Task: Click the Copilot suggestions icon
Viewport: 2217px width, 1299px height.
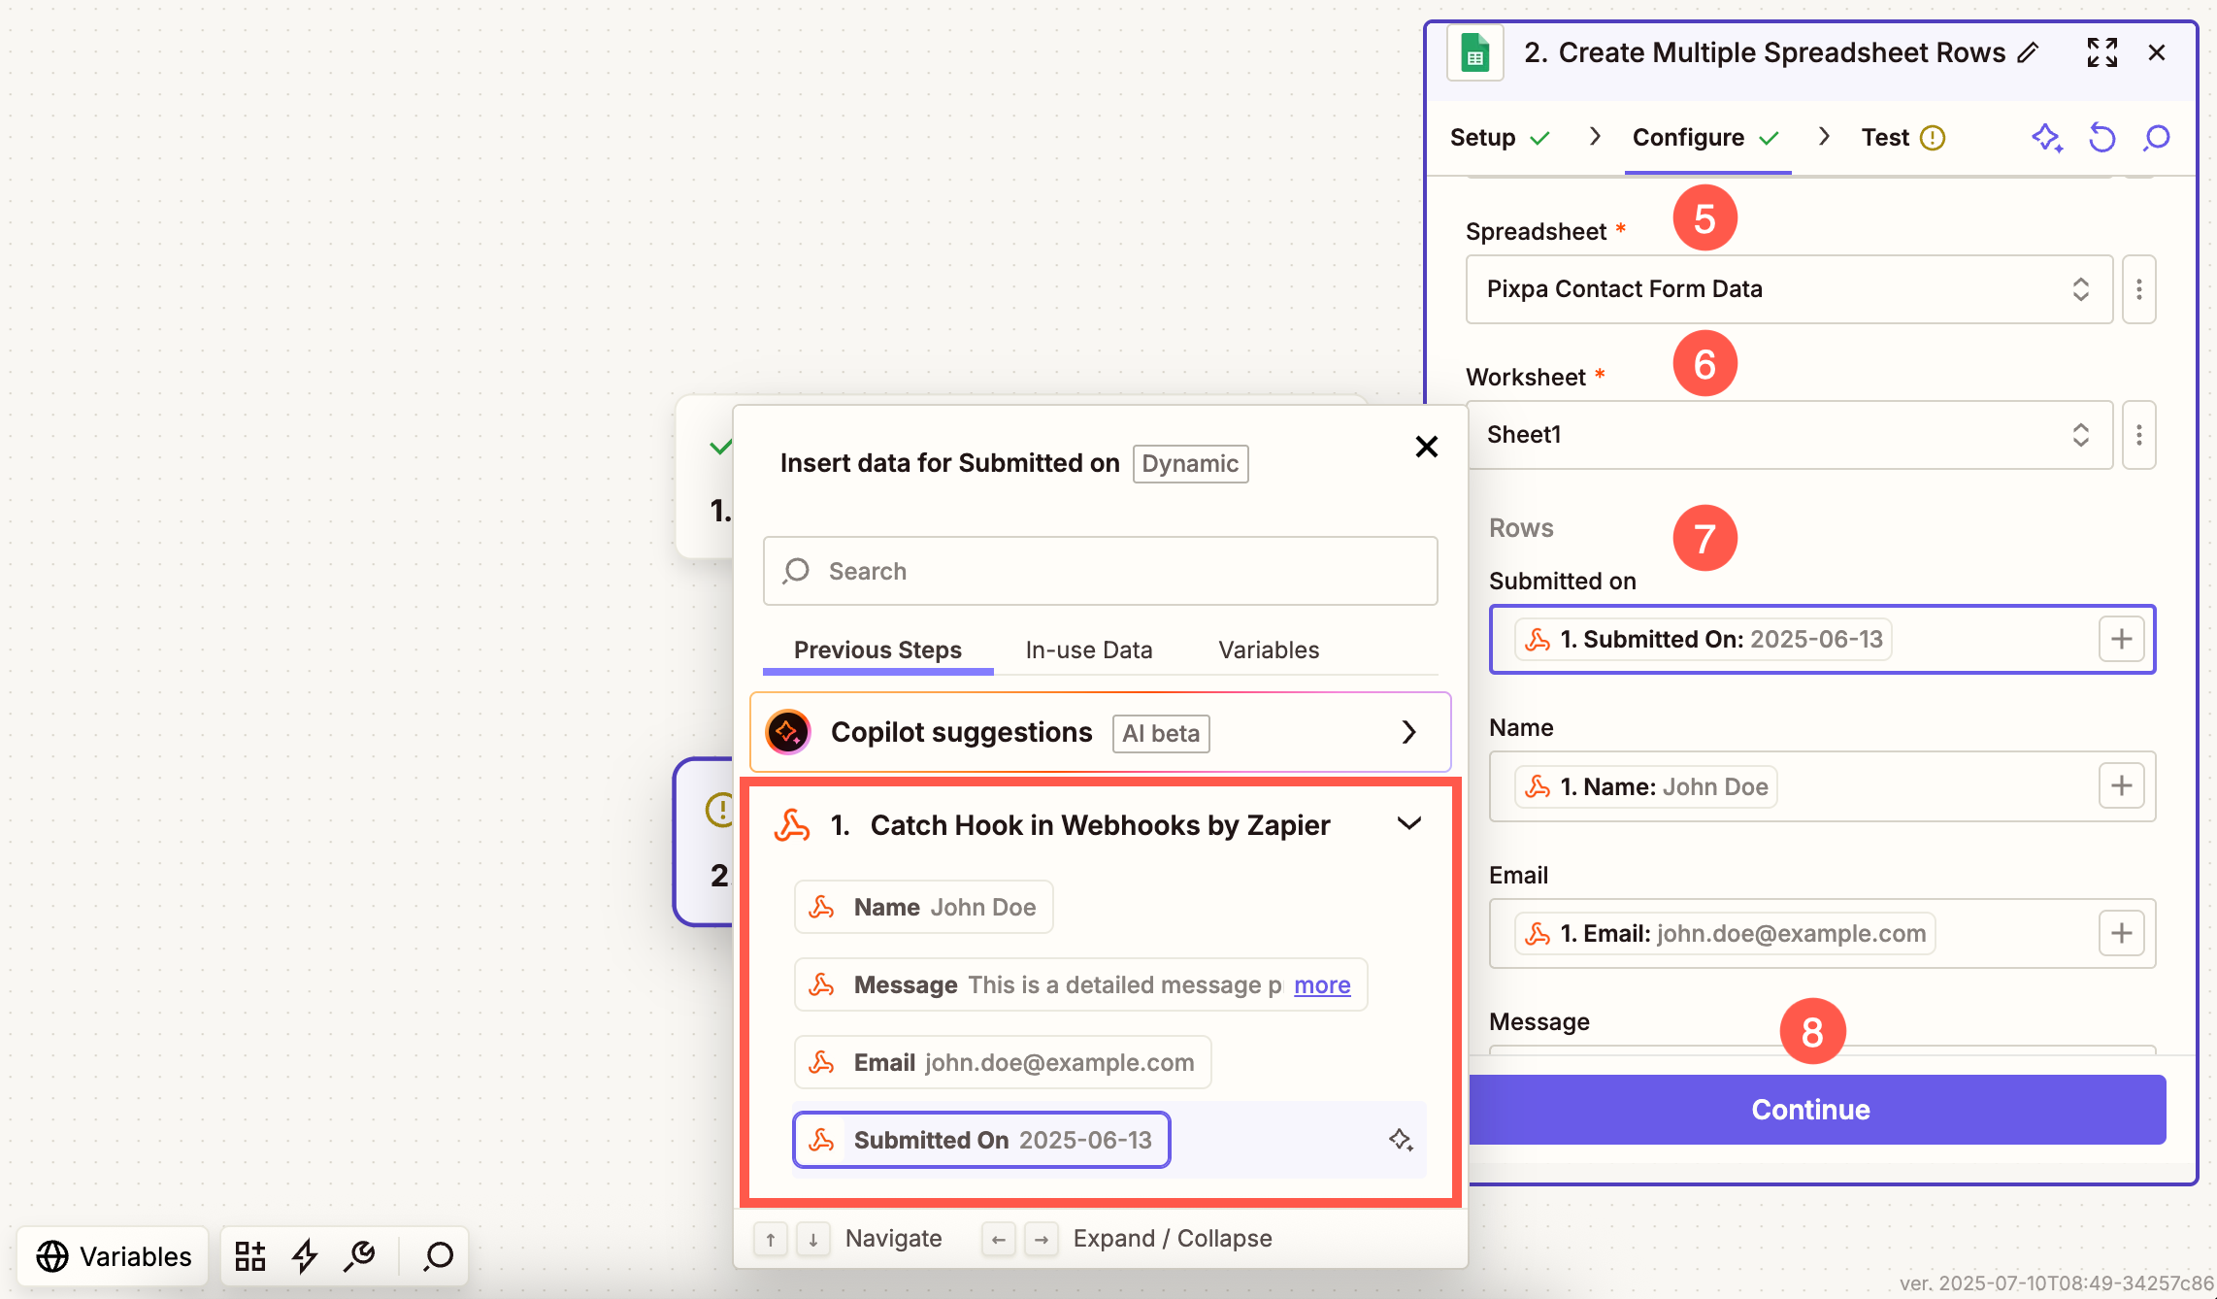Action: (x=788, y=732)
